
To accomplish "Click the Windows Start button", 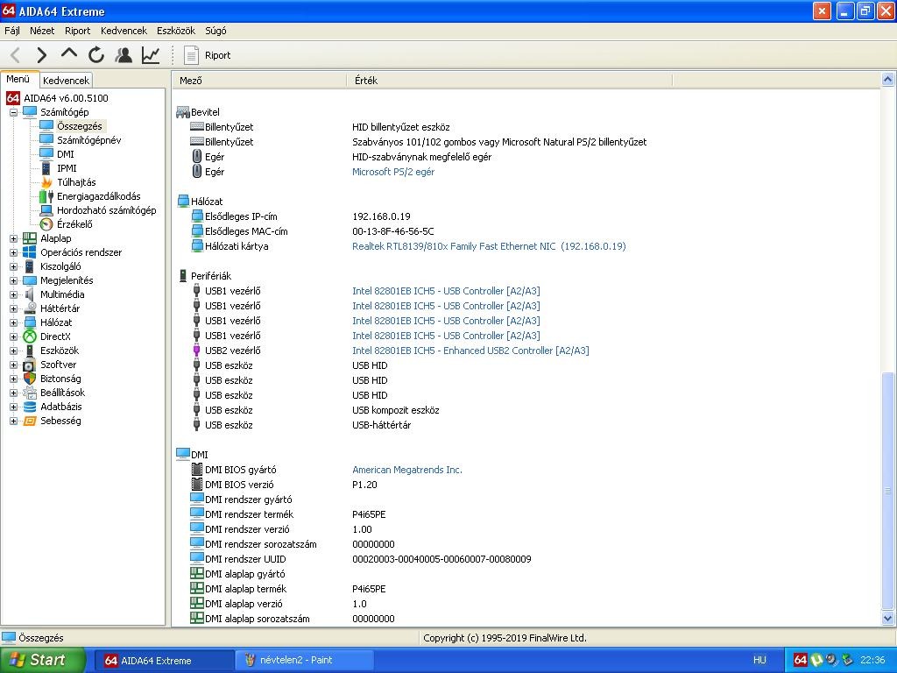I will point(42,660).
